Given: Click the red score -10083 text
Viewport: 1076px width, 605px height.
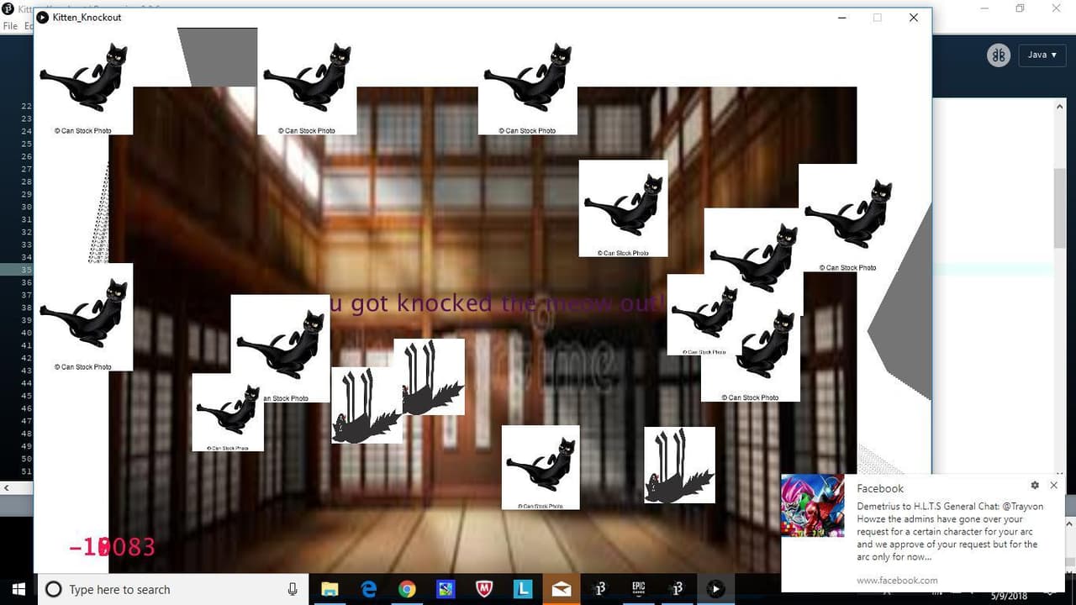Looking at the screenshot, I should pyautogui.click(x=112, y=547).
